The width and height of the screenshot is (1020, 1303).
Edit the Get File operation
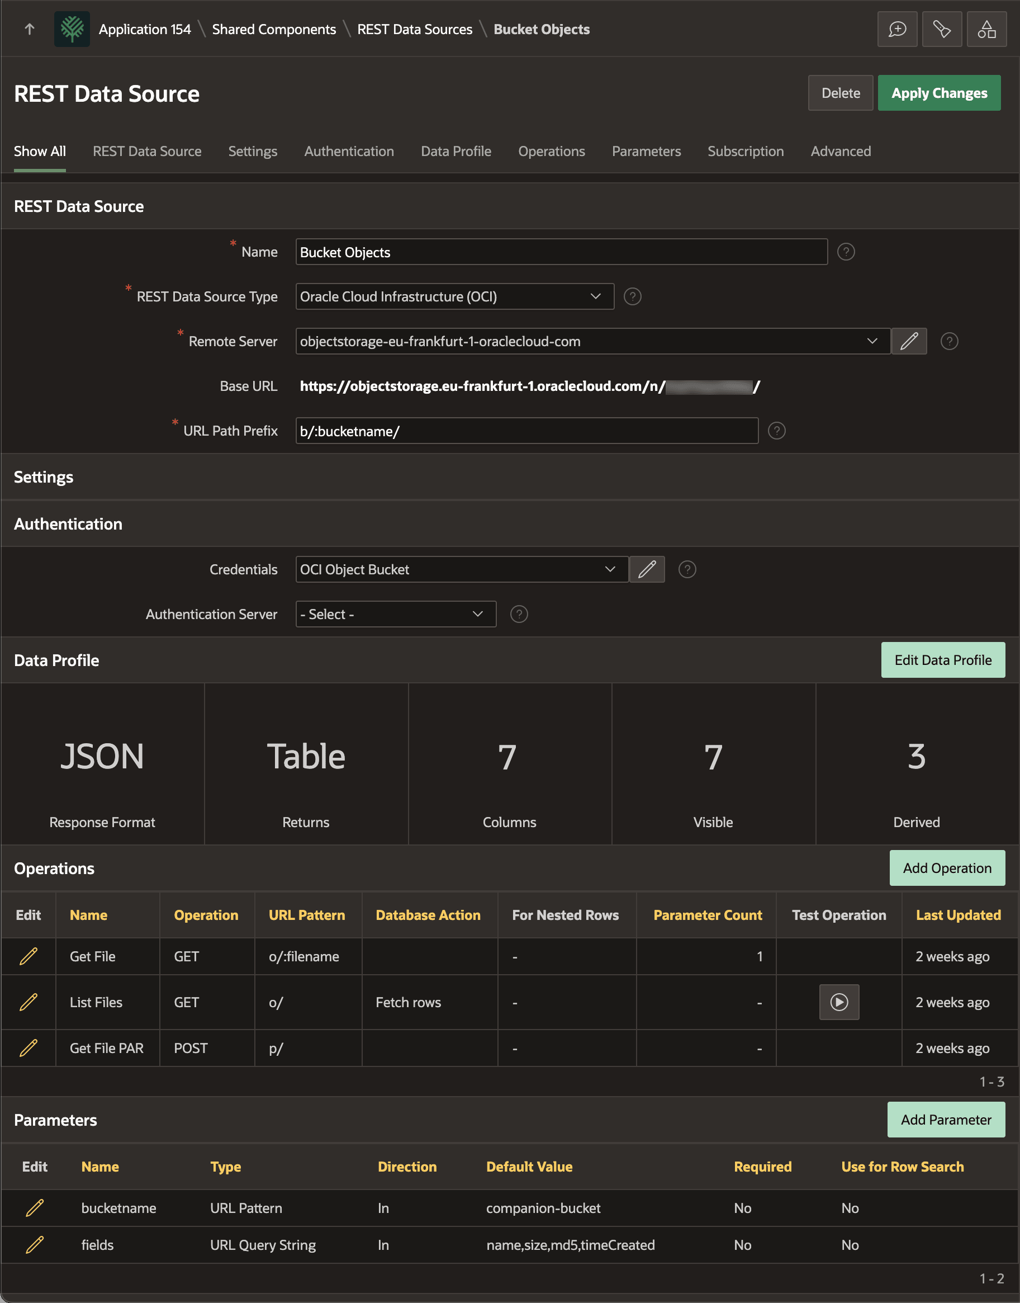point(29,956)
